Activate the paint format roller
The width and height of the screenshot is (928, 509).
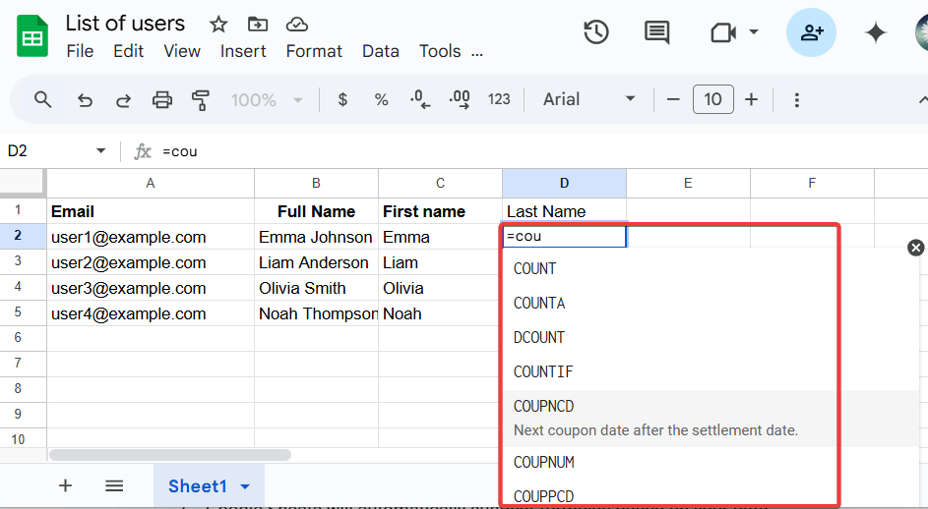201,100
